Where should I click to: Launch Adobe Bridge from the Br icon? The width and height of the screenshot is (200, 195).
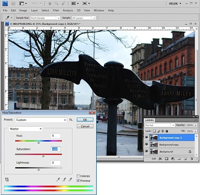[x=13, y=3]
